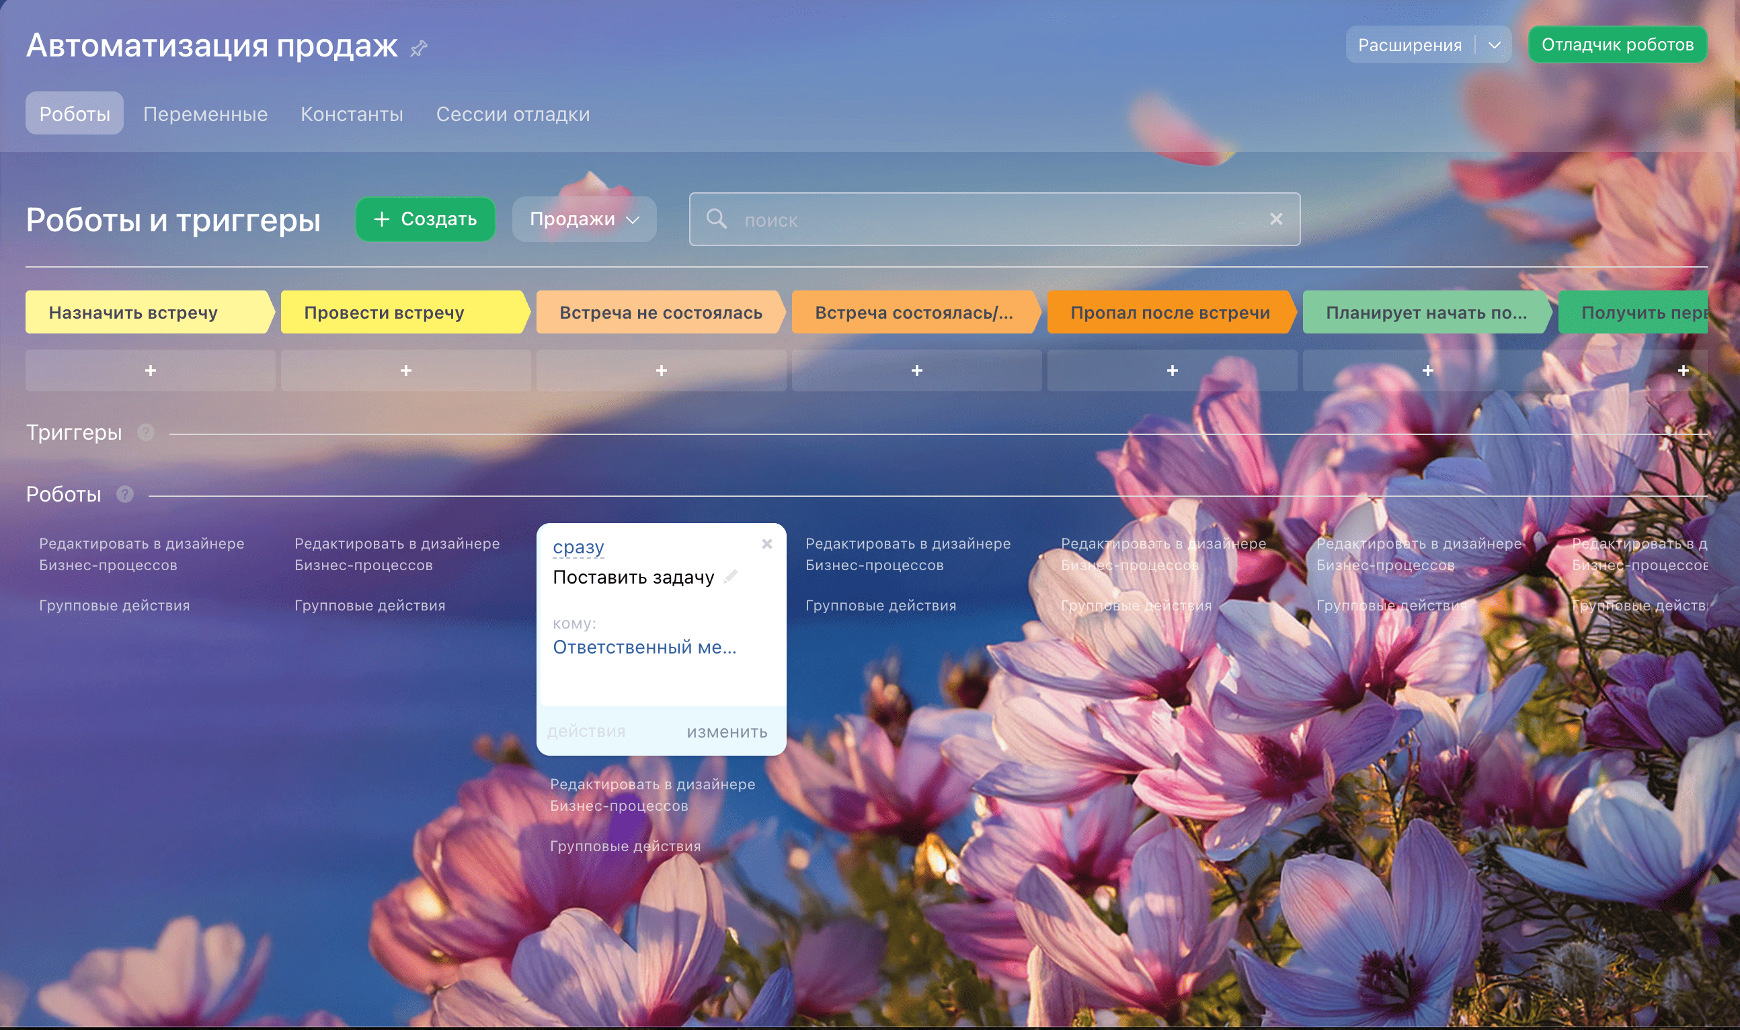
Task: Clear the search field with X icon
Action: pos(1275,219)
